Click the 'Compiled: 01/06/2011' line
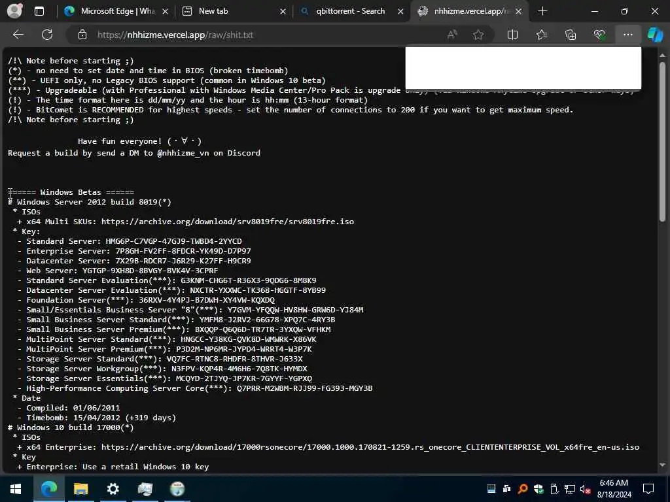The image size is (670, 502). click(x=68, y=408)
